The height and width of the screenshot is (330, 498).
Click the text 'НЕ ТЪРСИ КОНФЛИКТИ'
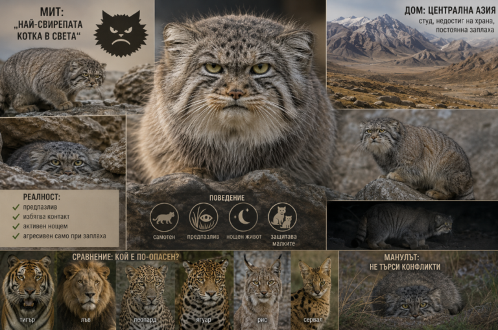coord(405,267)
